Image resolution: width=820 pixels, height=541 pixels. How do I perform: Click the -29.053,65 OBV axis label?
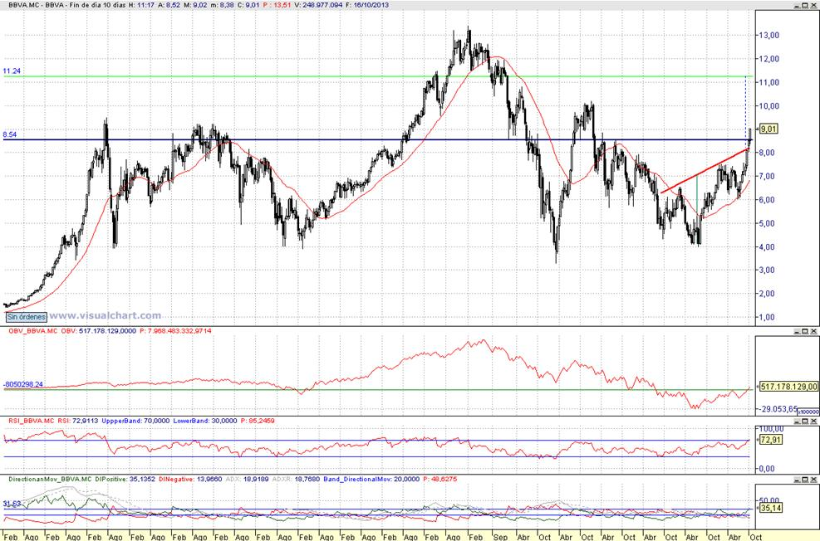(x=779, y=409)
